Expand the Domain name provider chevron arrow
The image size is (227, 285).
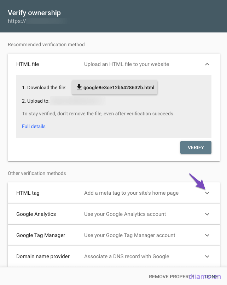click(207, 256)
